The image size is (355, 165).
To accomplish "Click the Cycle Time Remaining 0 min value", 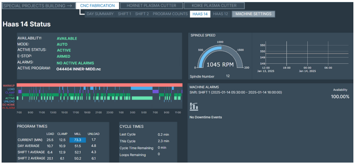I will pos(162,148).
